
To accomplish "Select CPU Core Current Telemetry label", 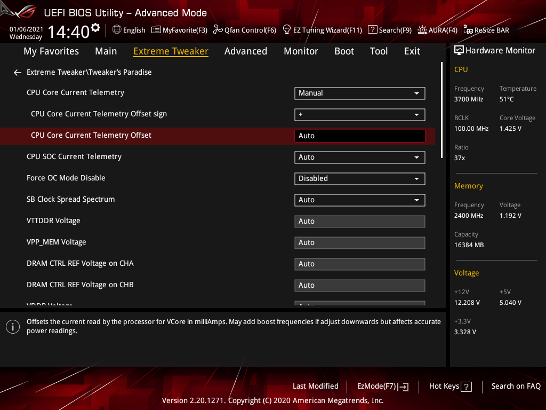I will 75,93.
